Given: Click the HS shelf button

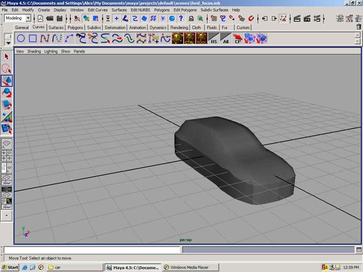Looking at the screenshot, I should (x=214, y=39).
